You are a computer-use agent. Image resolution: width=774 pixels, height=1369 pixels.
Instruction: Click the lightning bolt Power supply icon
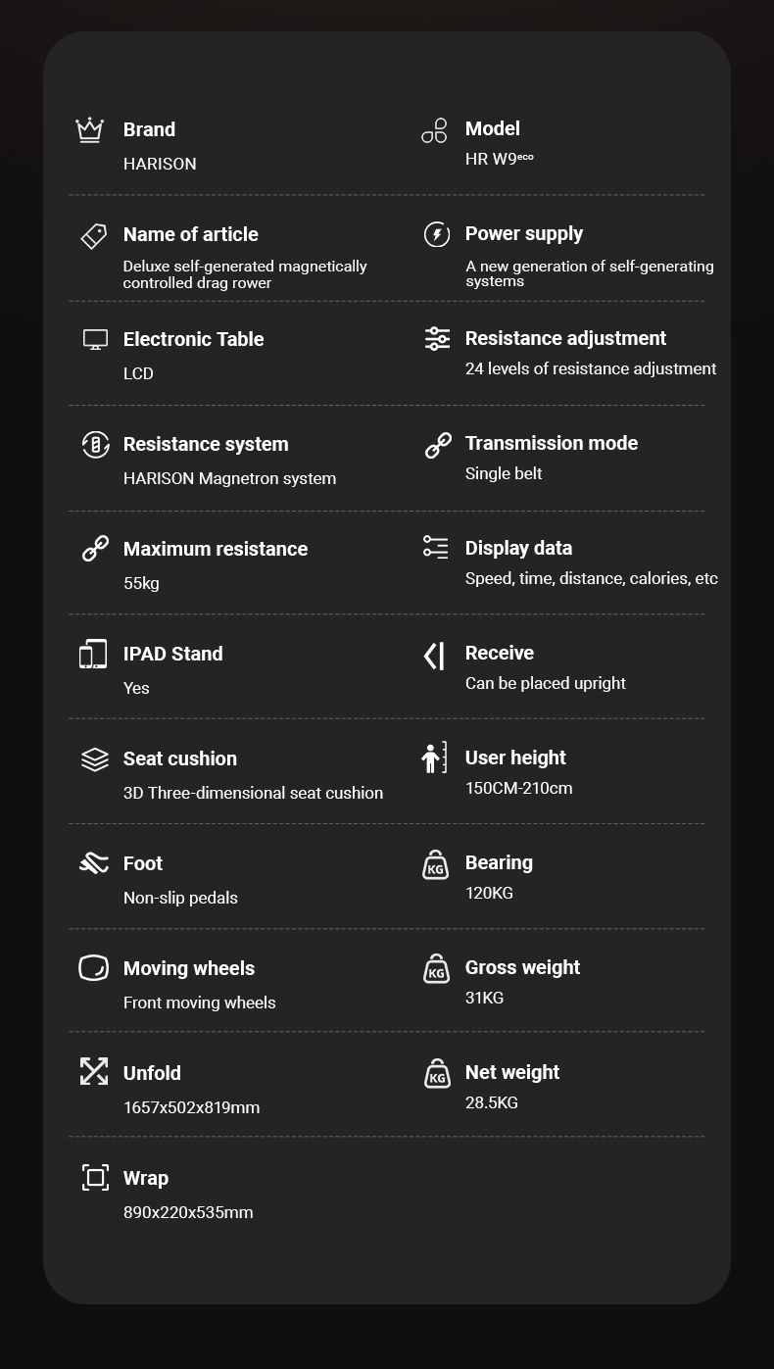437,234
